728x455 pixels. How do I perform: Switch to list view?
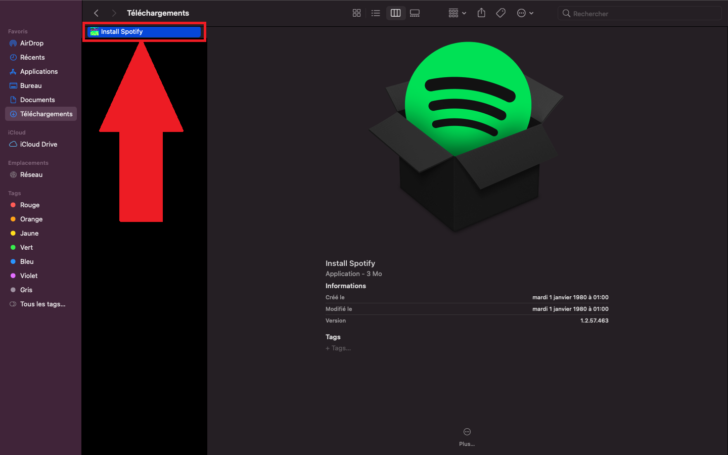coord(376,13)
